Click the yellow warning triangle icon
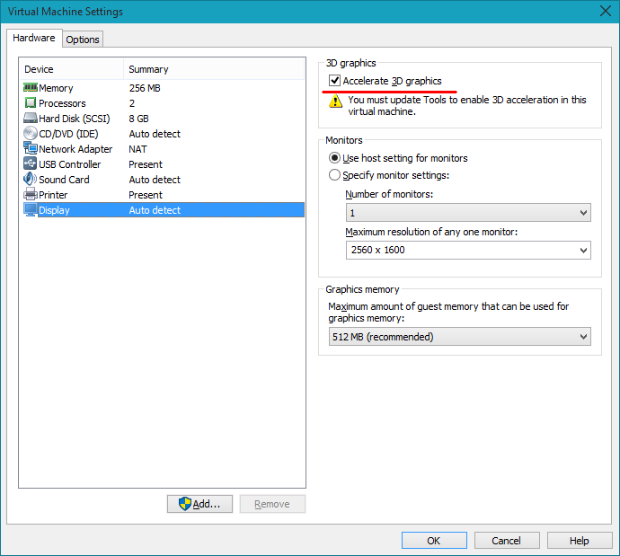The image size is (620, 556). [x=336, y=101]
